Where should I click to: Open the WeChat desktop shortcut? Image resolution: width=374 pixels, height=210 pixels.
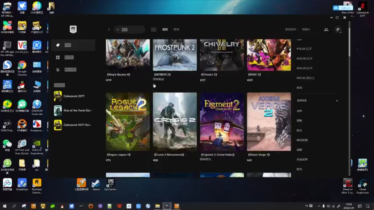[x=7, y=146]
